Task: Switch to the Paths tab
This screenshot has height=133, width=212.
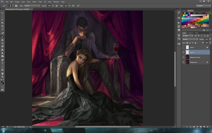Action: point(197,33)
